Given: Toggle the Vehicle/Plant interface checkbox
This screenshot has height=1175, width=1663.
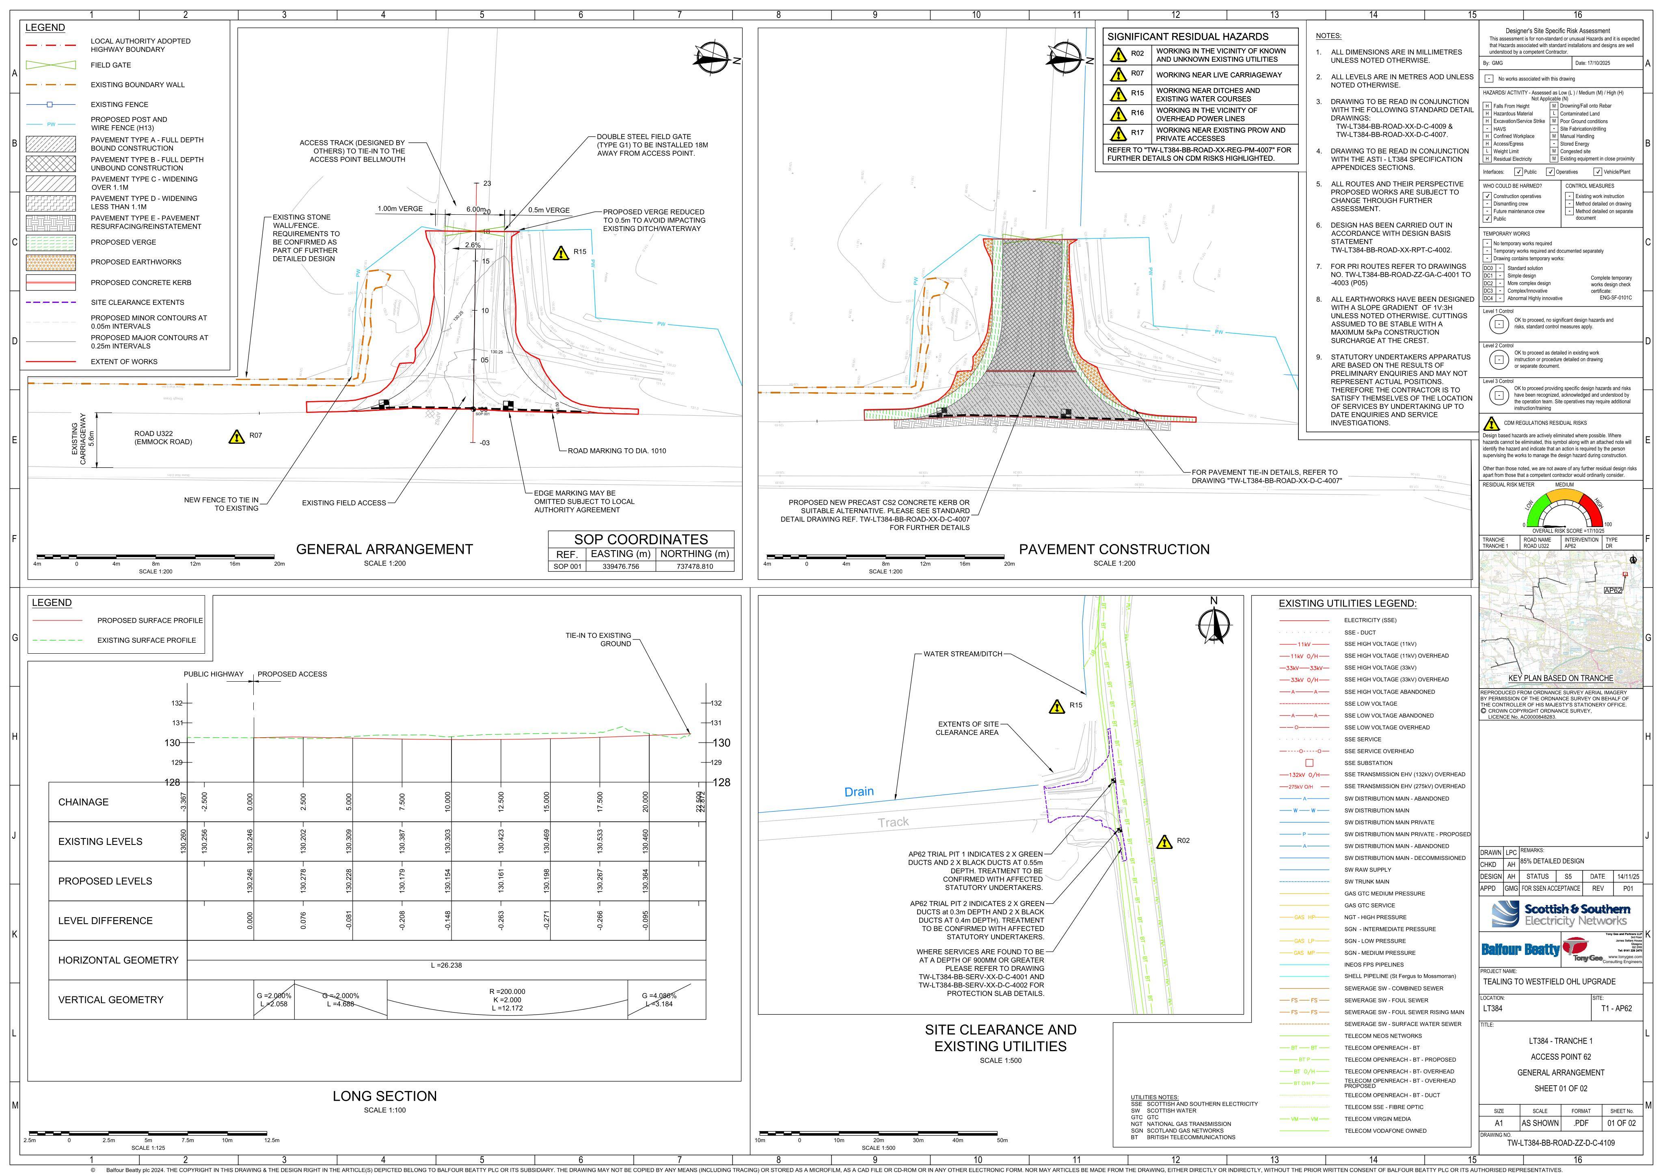Looking at the screenshot, I should [x=1598, y=172].
